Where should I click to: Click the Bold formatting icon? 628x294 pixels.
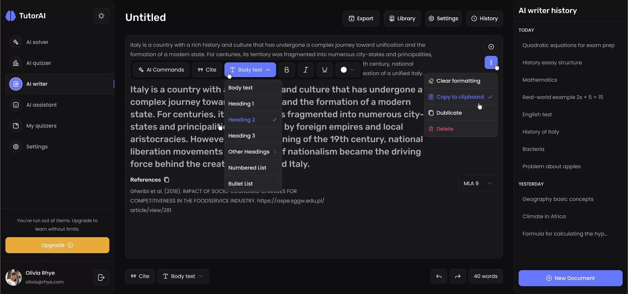[287, 70]
